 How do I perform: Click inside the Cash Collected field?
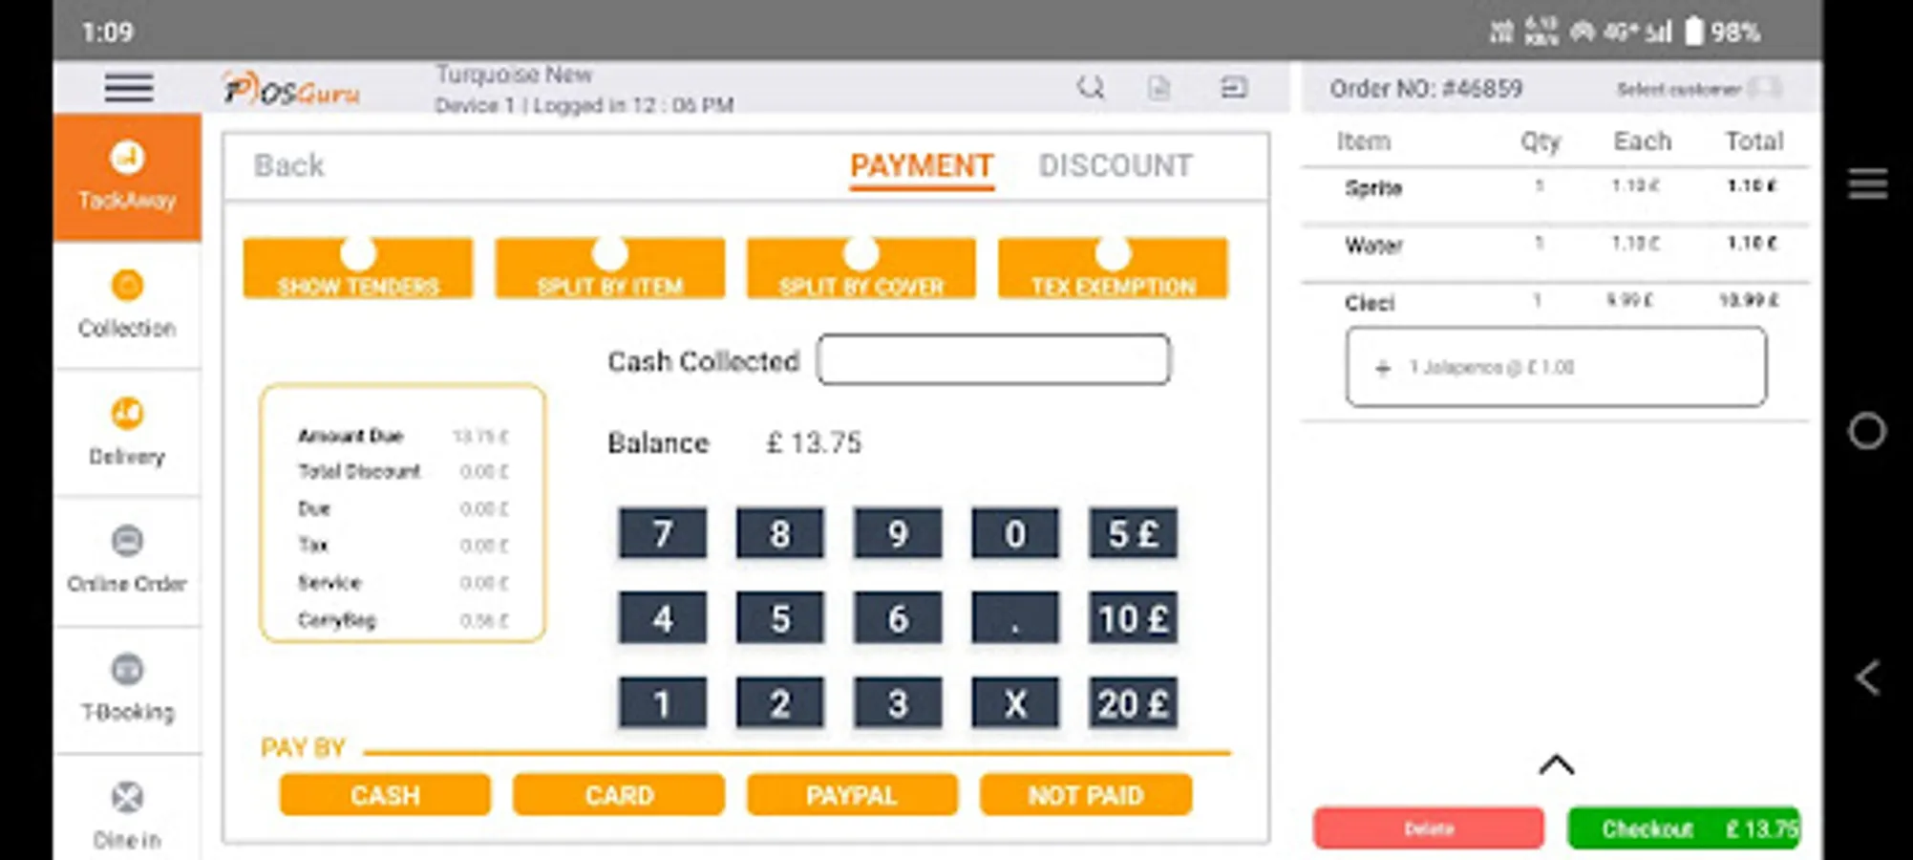tap(993, 360)
